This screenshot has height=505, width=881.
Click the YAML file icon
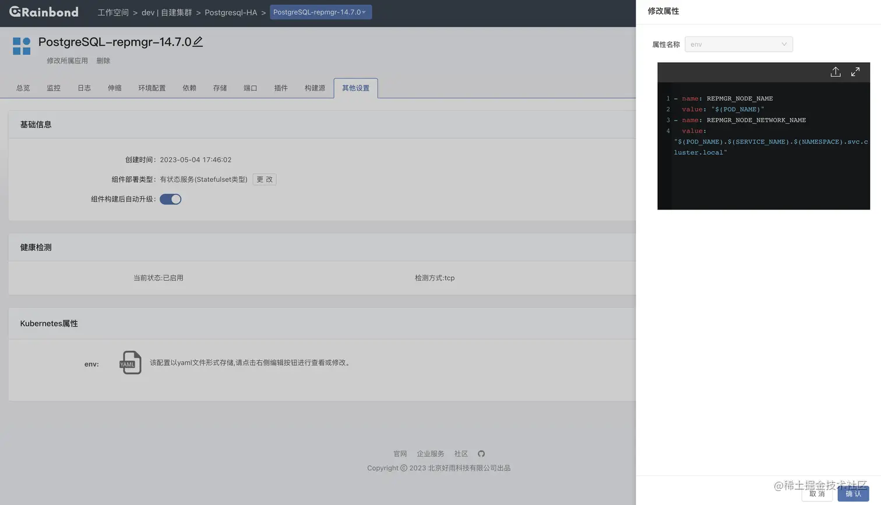(131, 362)
